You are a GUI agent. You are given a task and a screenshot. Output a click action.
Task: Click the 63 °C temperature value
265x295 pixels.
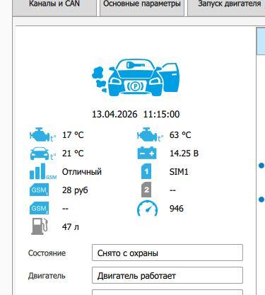coord(180,135)
